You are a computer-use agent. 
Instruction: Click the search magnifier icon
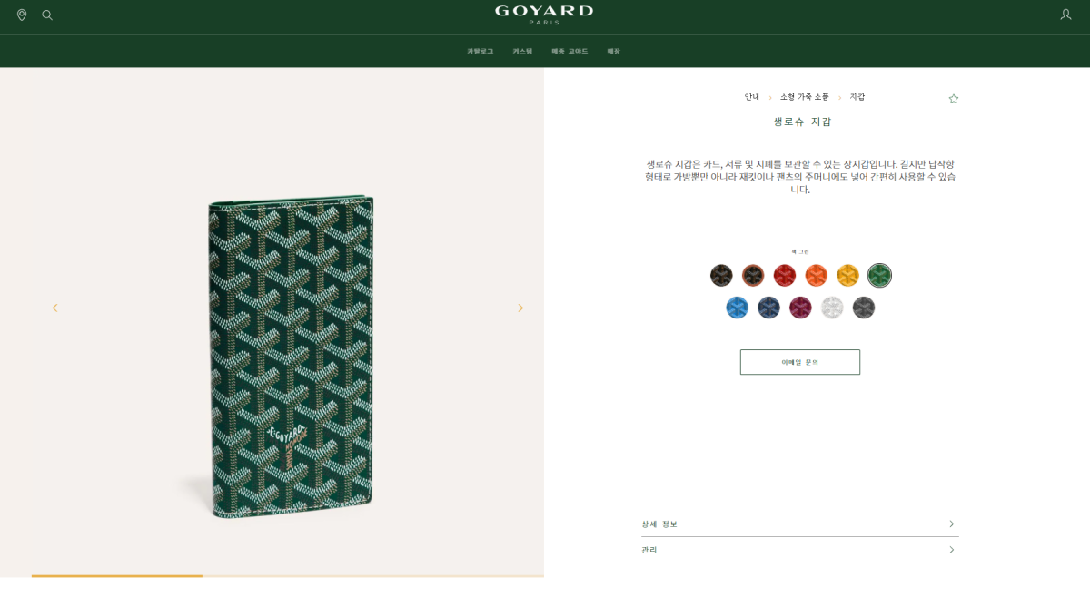click(47, 15)
